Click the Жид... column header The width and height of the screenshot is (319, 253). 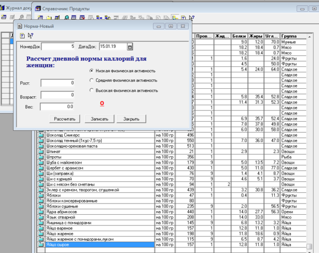point(222,36)
